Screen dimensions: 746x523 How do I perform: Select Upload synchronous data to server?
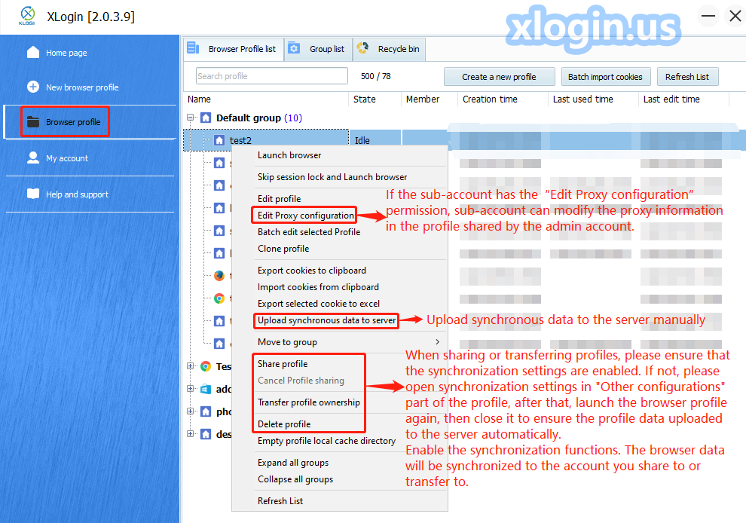[326, 320]
